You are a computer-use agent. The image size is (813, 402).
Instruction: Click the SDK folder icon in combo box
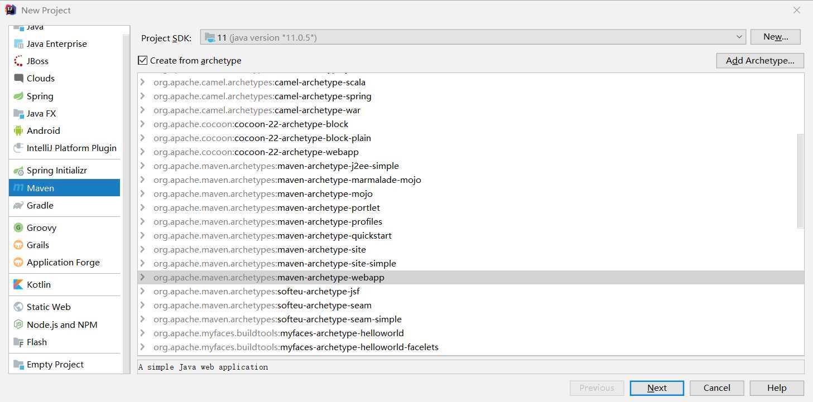click(210, 37)
